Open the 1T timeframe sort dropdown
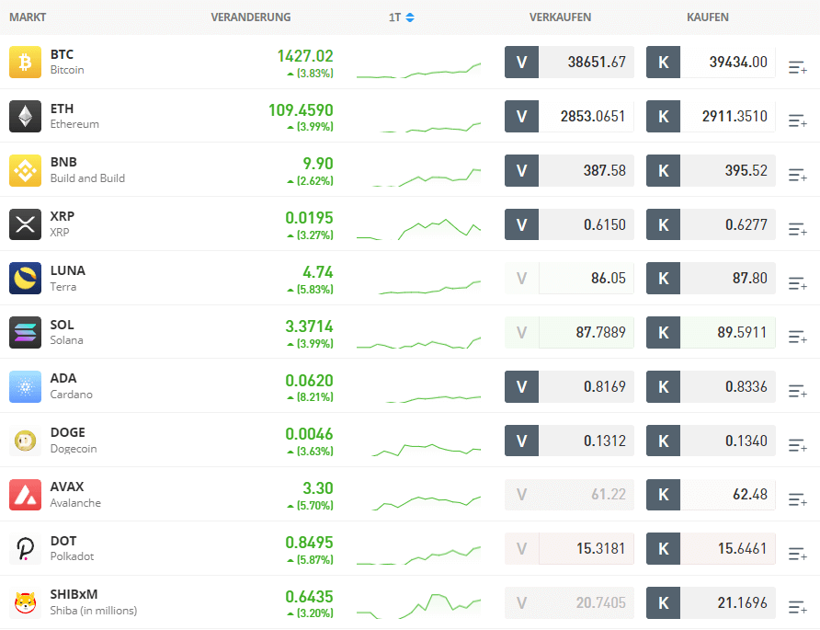The height and width of the screenshot is (630, 820). click(401, 17)
